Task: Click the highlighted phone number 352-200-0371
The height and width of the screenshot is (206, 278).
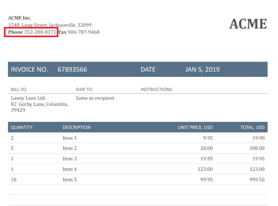Action: point(40,32)
